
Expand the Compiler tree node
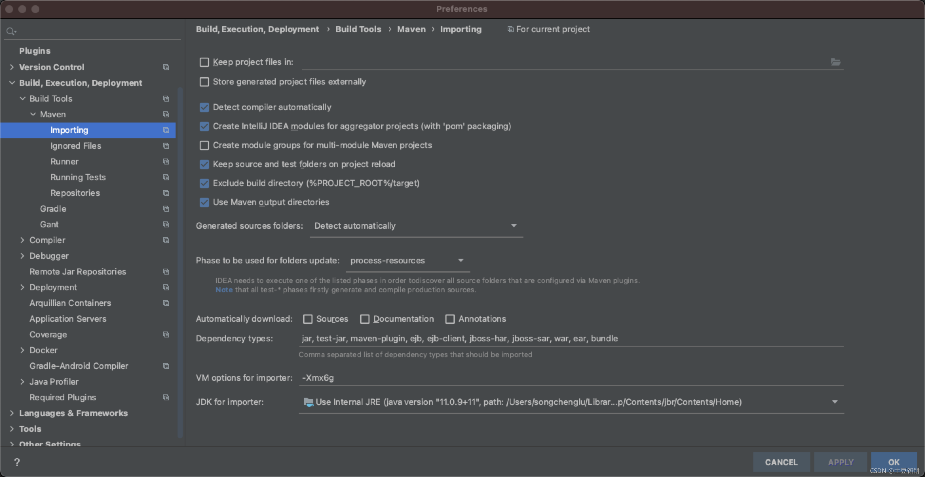[22, 240]
